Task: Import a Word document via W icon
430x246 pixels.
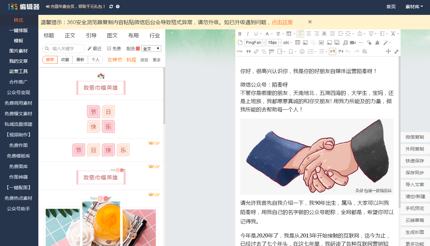Action: pyautogui.click(x=321, y=42)
